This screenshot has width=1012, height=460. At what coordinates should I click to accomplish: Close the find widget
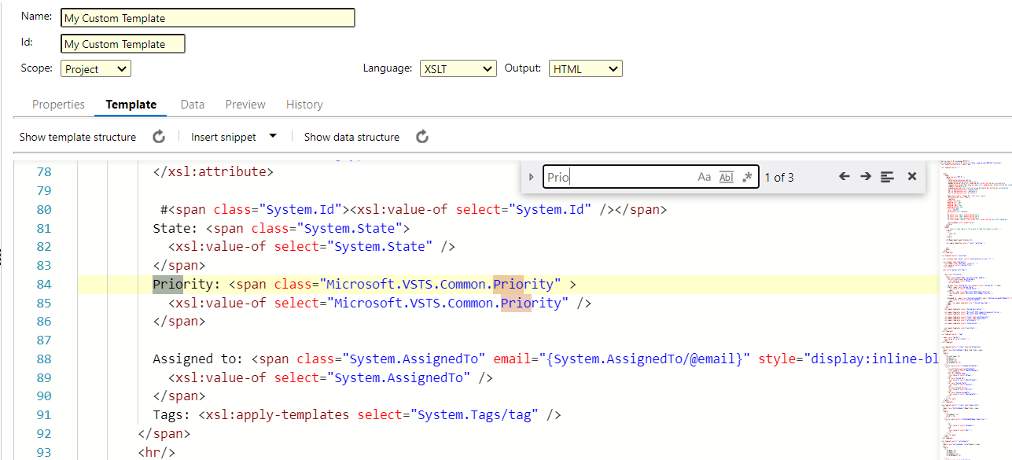[x=912, y=177]
